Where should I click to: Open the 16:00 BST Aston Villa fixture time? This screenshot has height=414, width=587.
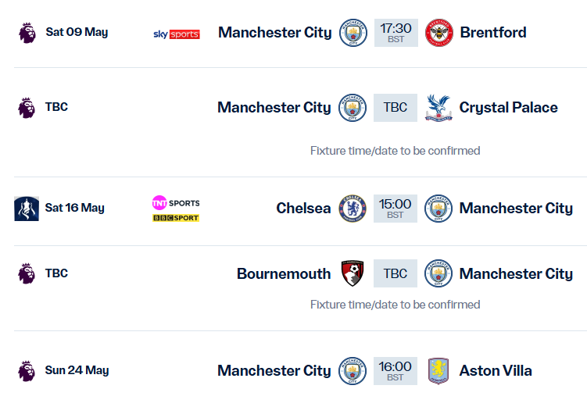coord(396,371)
